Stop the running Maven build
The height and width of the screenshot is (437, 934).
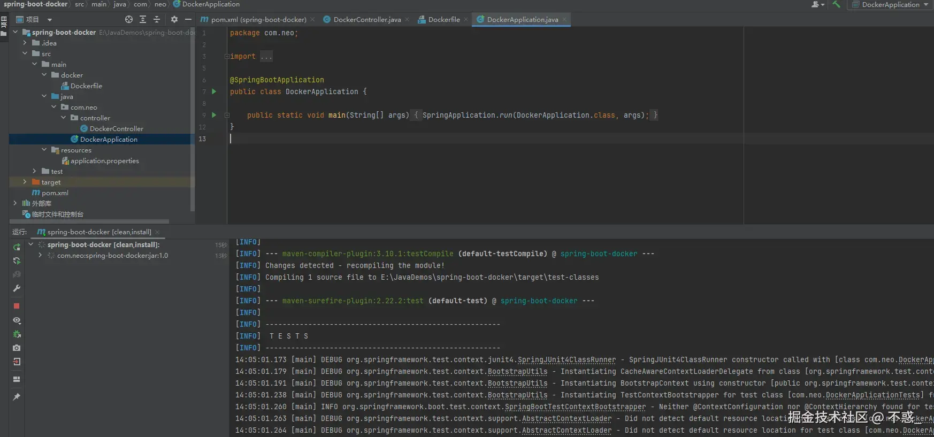point(17,306)
